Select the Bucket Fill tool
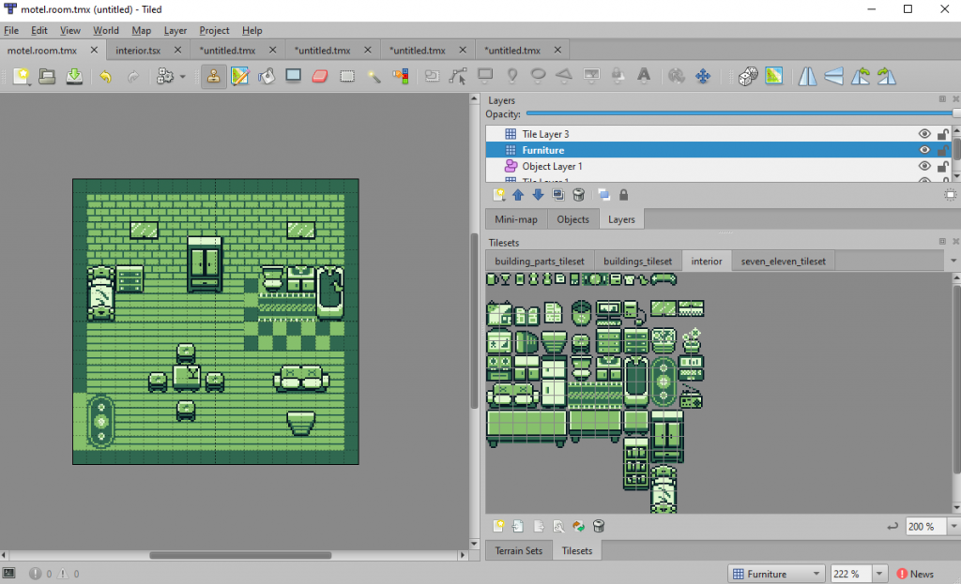The width and height of the screenshot is (961, 584). [x=267, y=76]
